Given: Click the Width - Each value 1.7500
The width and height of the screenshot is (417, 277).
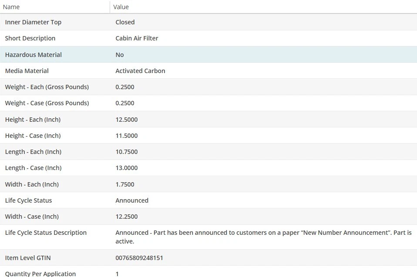Looking at the screenshot, I should tap(124, 184).
